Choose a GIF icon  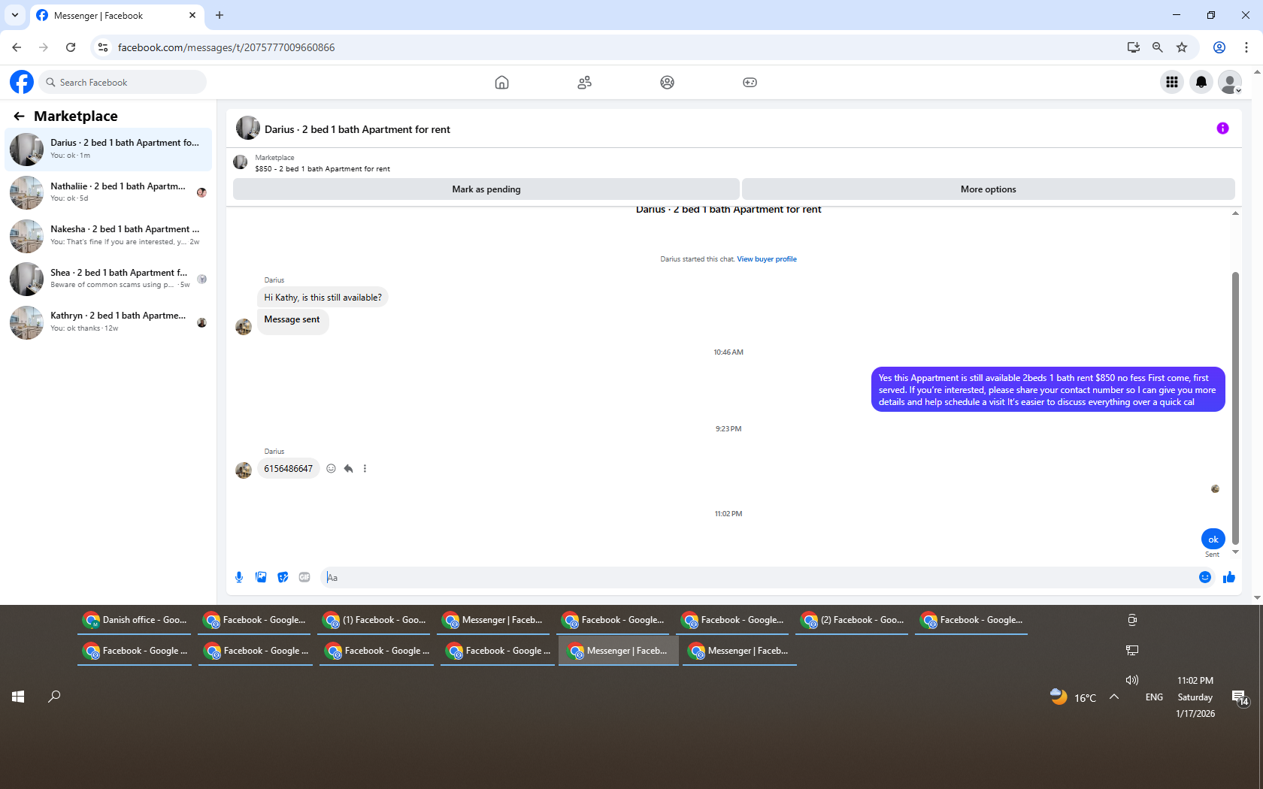(304, 577)
